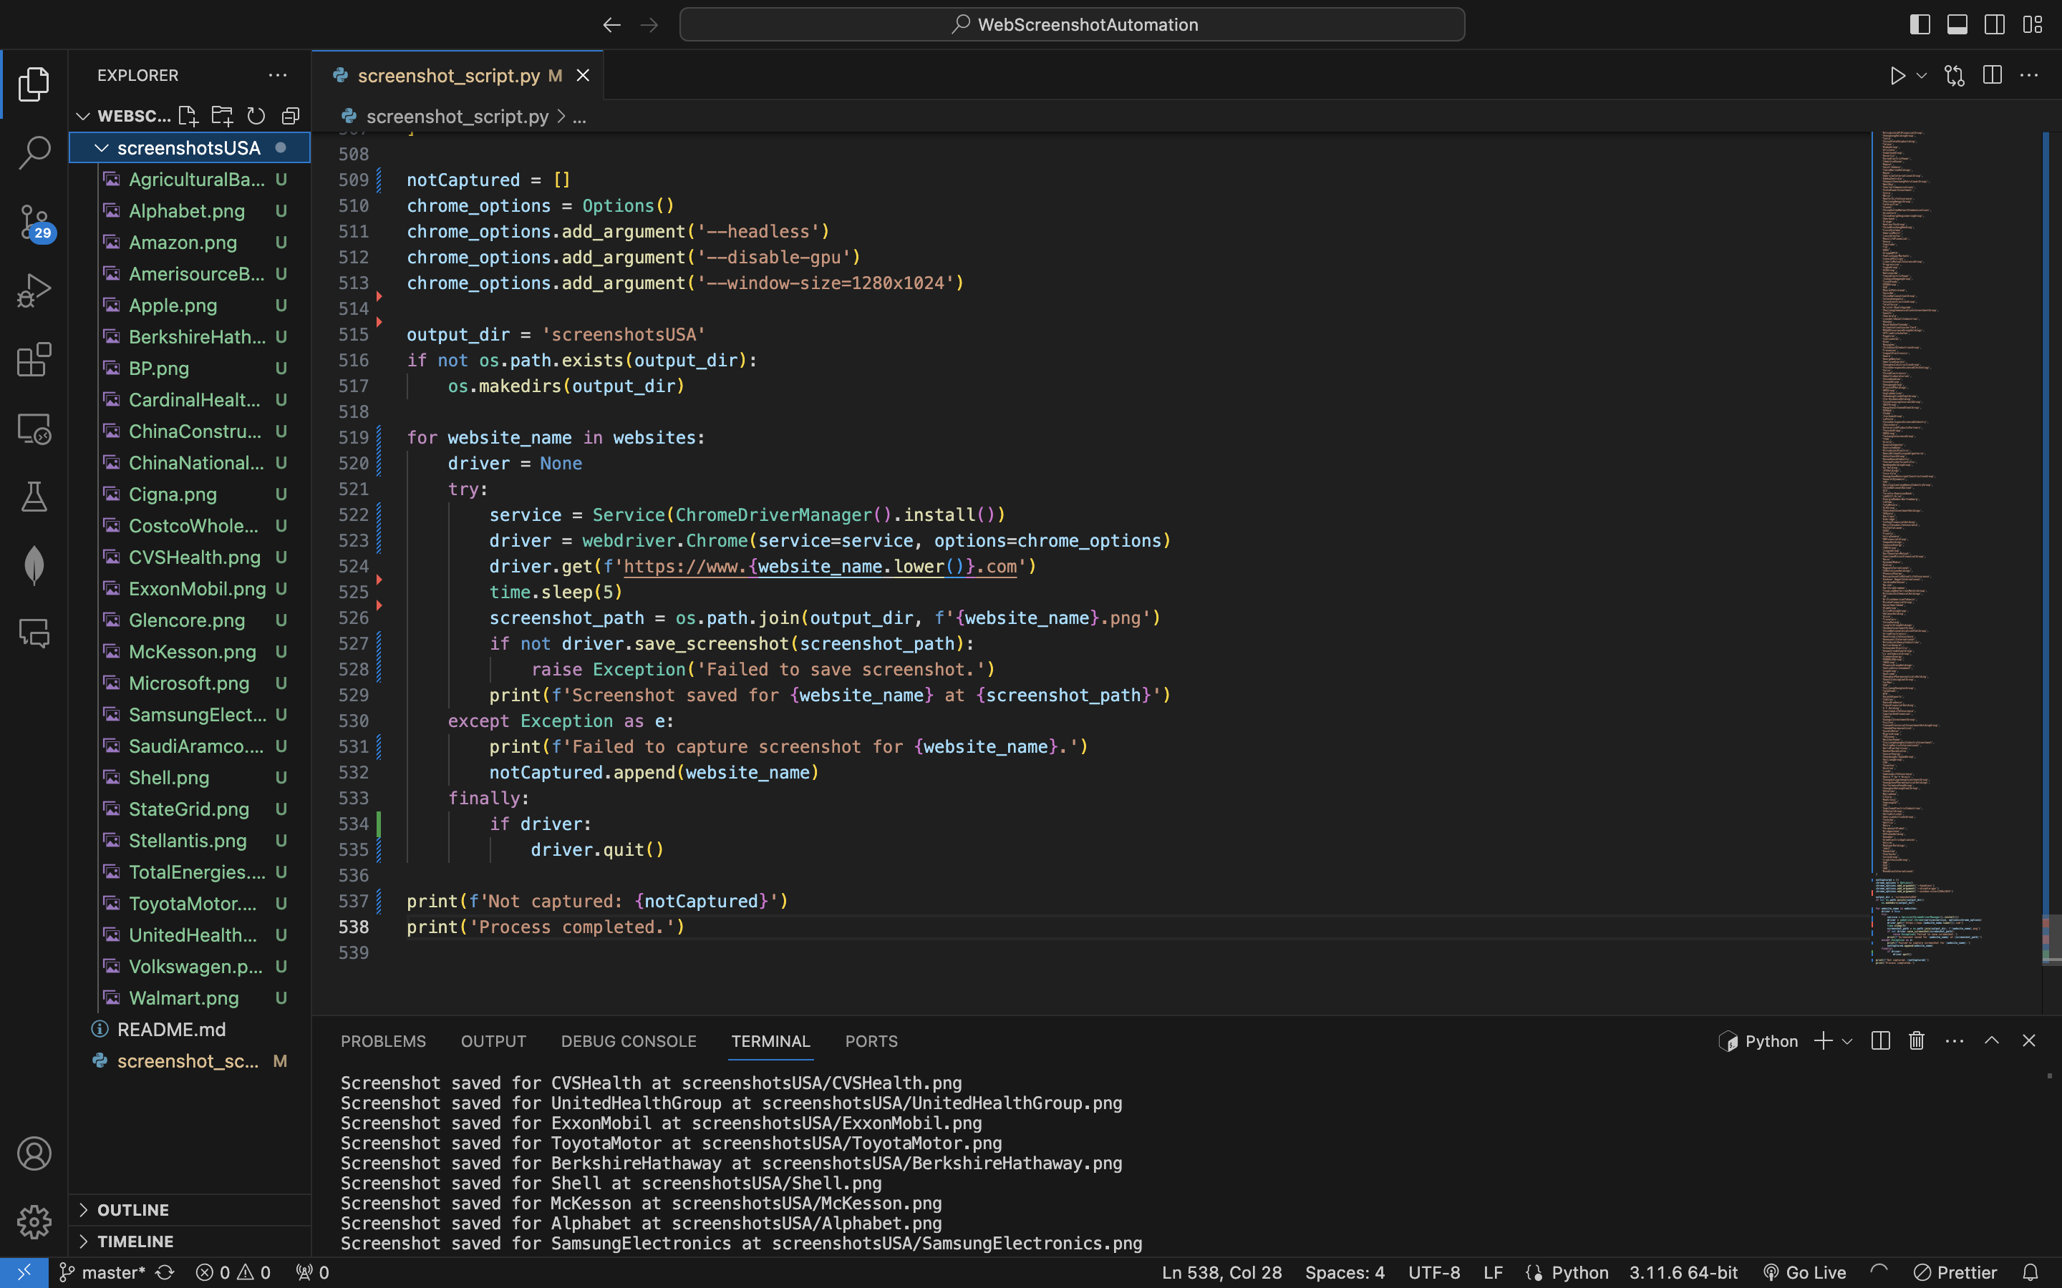Expand the TIMELINE section
The image size is (2062, 1288).
tap(189, 1241)
